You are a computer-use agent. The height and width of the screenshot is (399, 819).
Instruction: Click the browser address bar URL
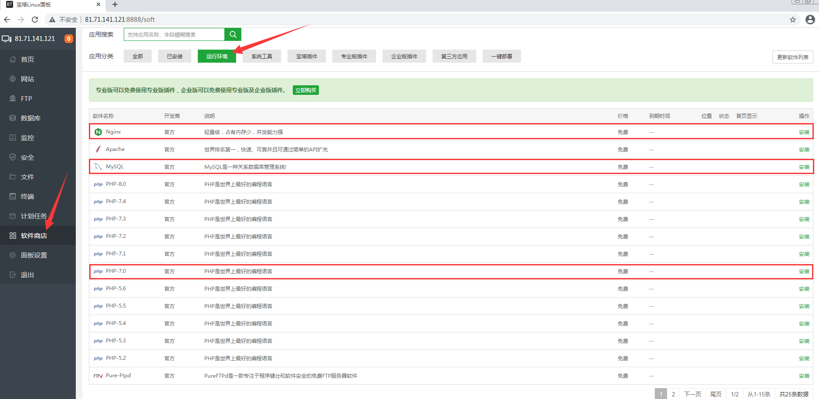tap(120, 20)
